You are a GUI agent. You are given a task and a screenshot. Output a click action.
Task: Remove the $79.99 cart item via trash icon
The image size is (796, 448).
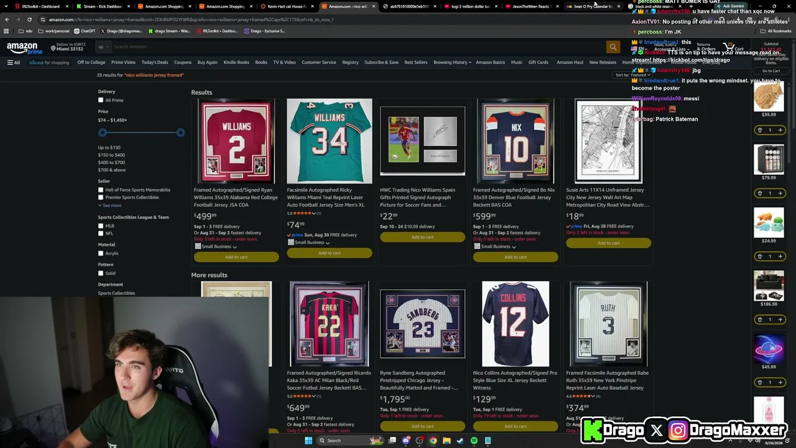[x=759, y=193]
